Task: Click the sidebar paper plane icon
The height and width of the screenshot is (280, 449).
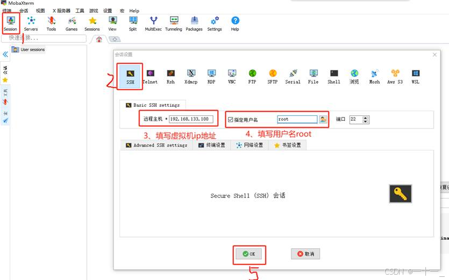Action: [5, 121]
